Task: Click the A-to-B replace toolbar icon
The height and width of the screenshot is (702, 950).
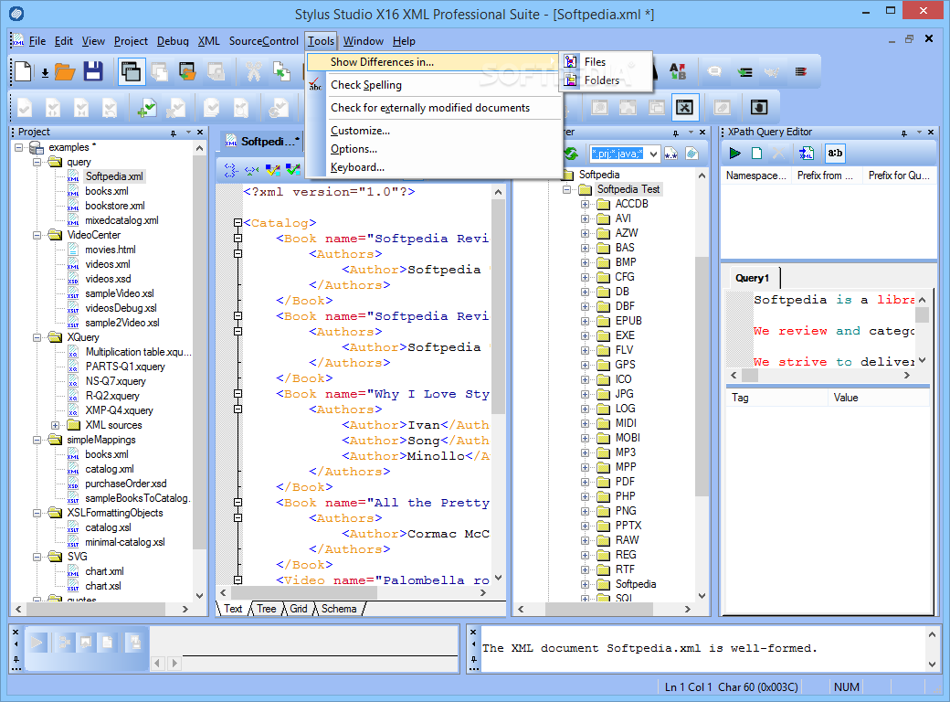Action: pyautogui.click(x=678, y=71)
